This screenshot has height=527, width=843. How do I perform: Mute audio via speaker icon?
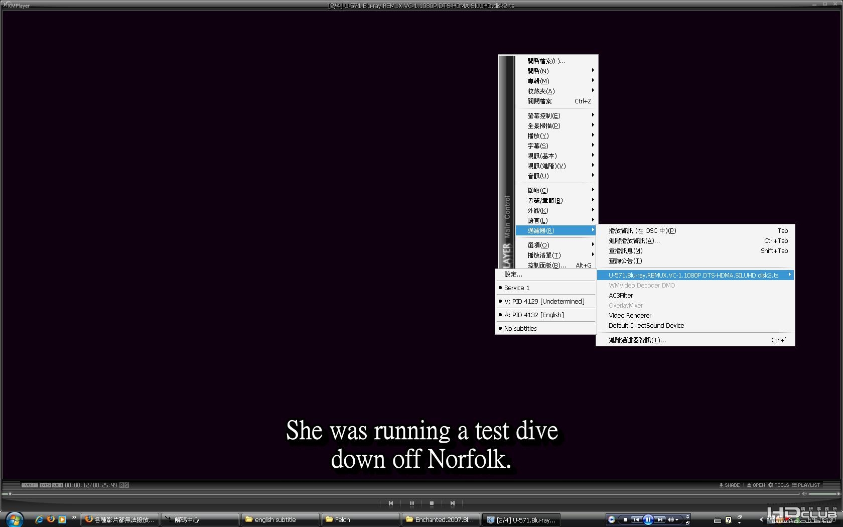(804, 494)
